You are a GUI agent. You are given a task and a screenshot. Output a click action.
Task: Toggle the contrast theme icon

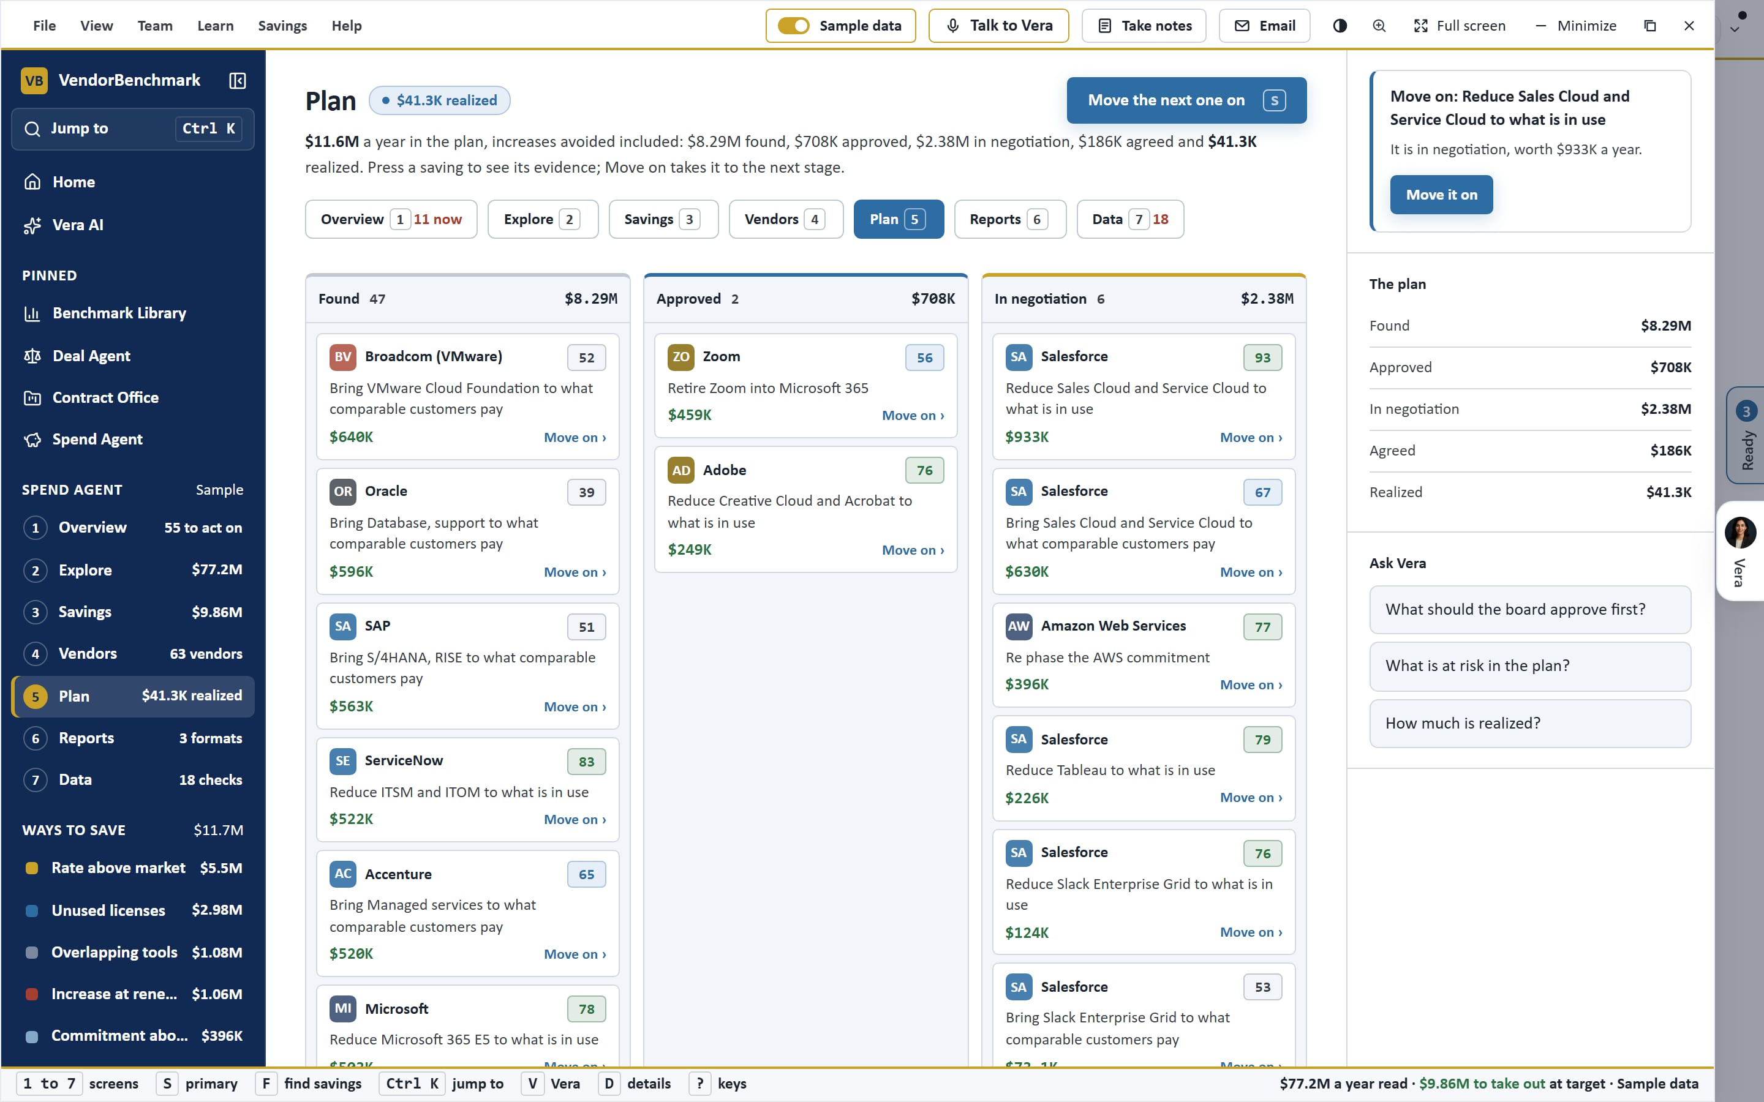1340,26
